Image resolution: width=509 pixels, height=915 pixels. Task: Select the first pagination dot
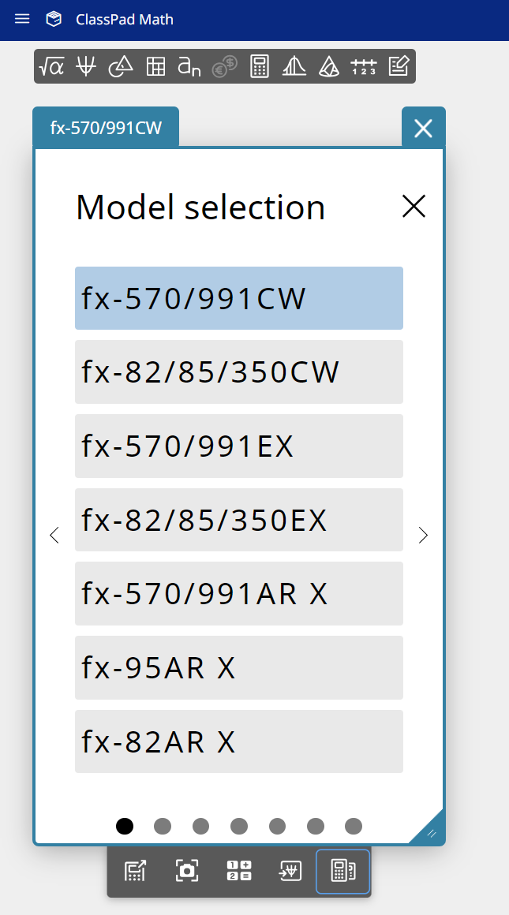(x=125, y=826)
